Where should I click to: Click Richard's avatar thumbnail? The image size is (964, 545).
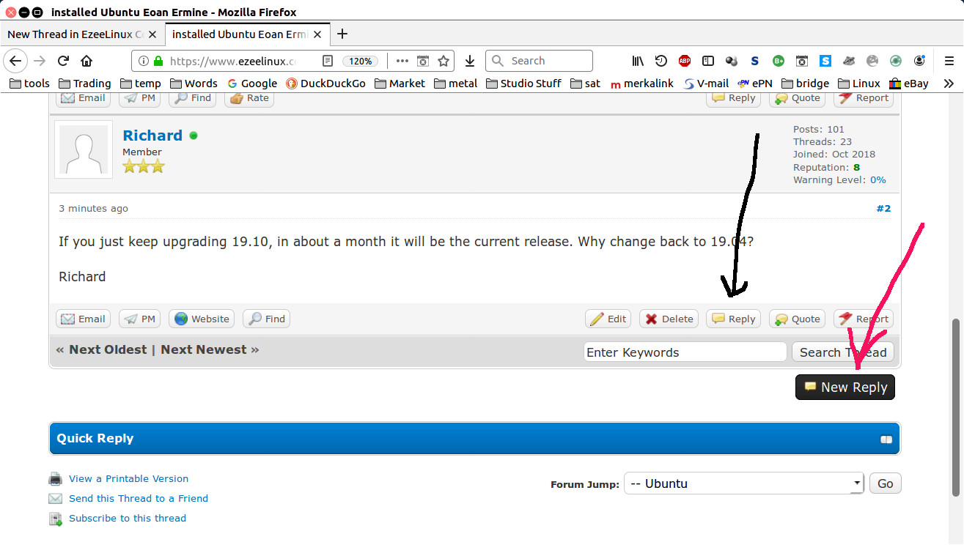[84, 149]
